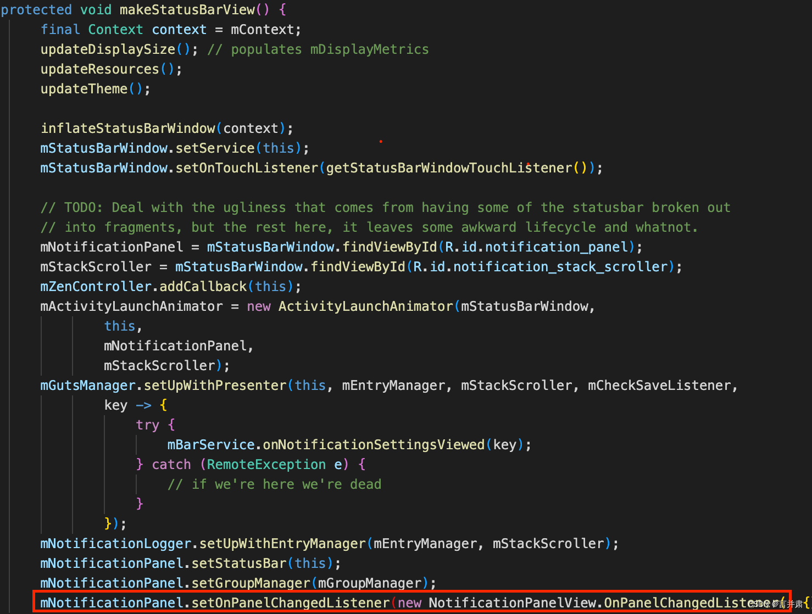Click mNotificationPanel.setGroupManager(mGroupManager) line

(238, 583)
